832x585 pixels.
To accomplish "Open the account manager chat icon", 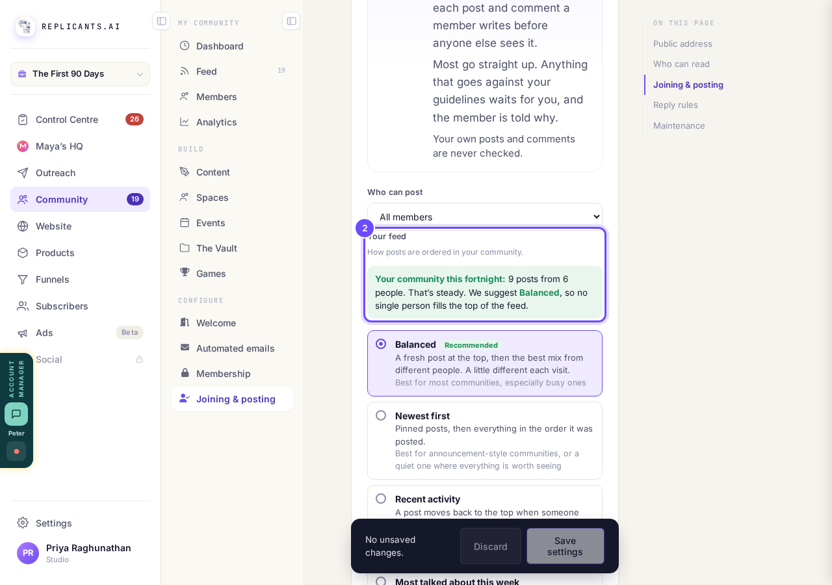I will [x=16, y=414].
